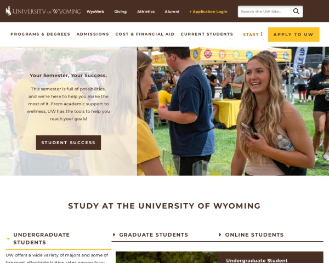Expand the Online Students tab arrow

click(220, 235)
